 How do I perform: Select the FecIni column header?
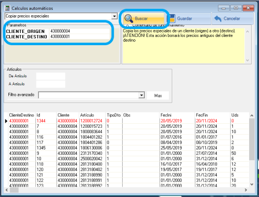tap(177, 115)
